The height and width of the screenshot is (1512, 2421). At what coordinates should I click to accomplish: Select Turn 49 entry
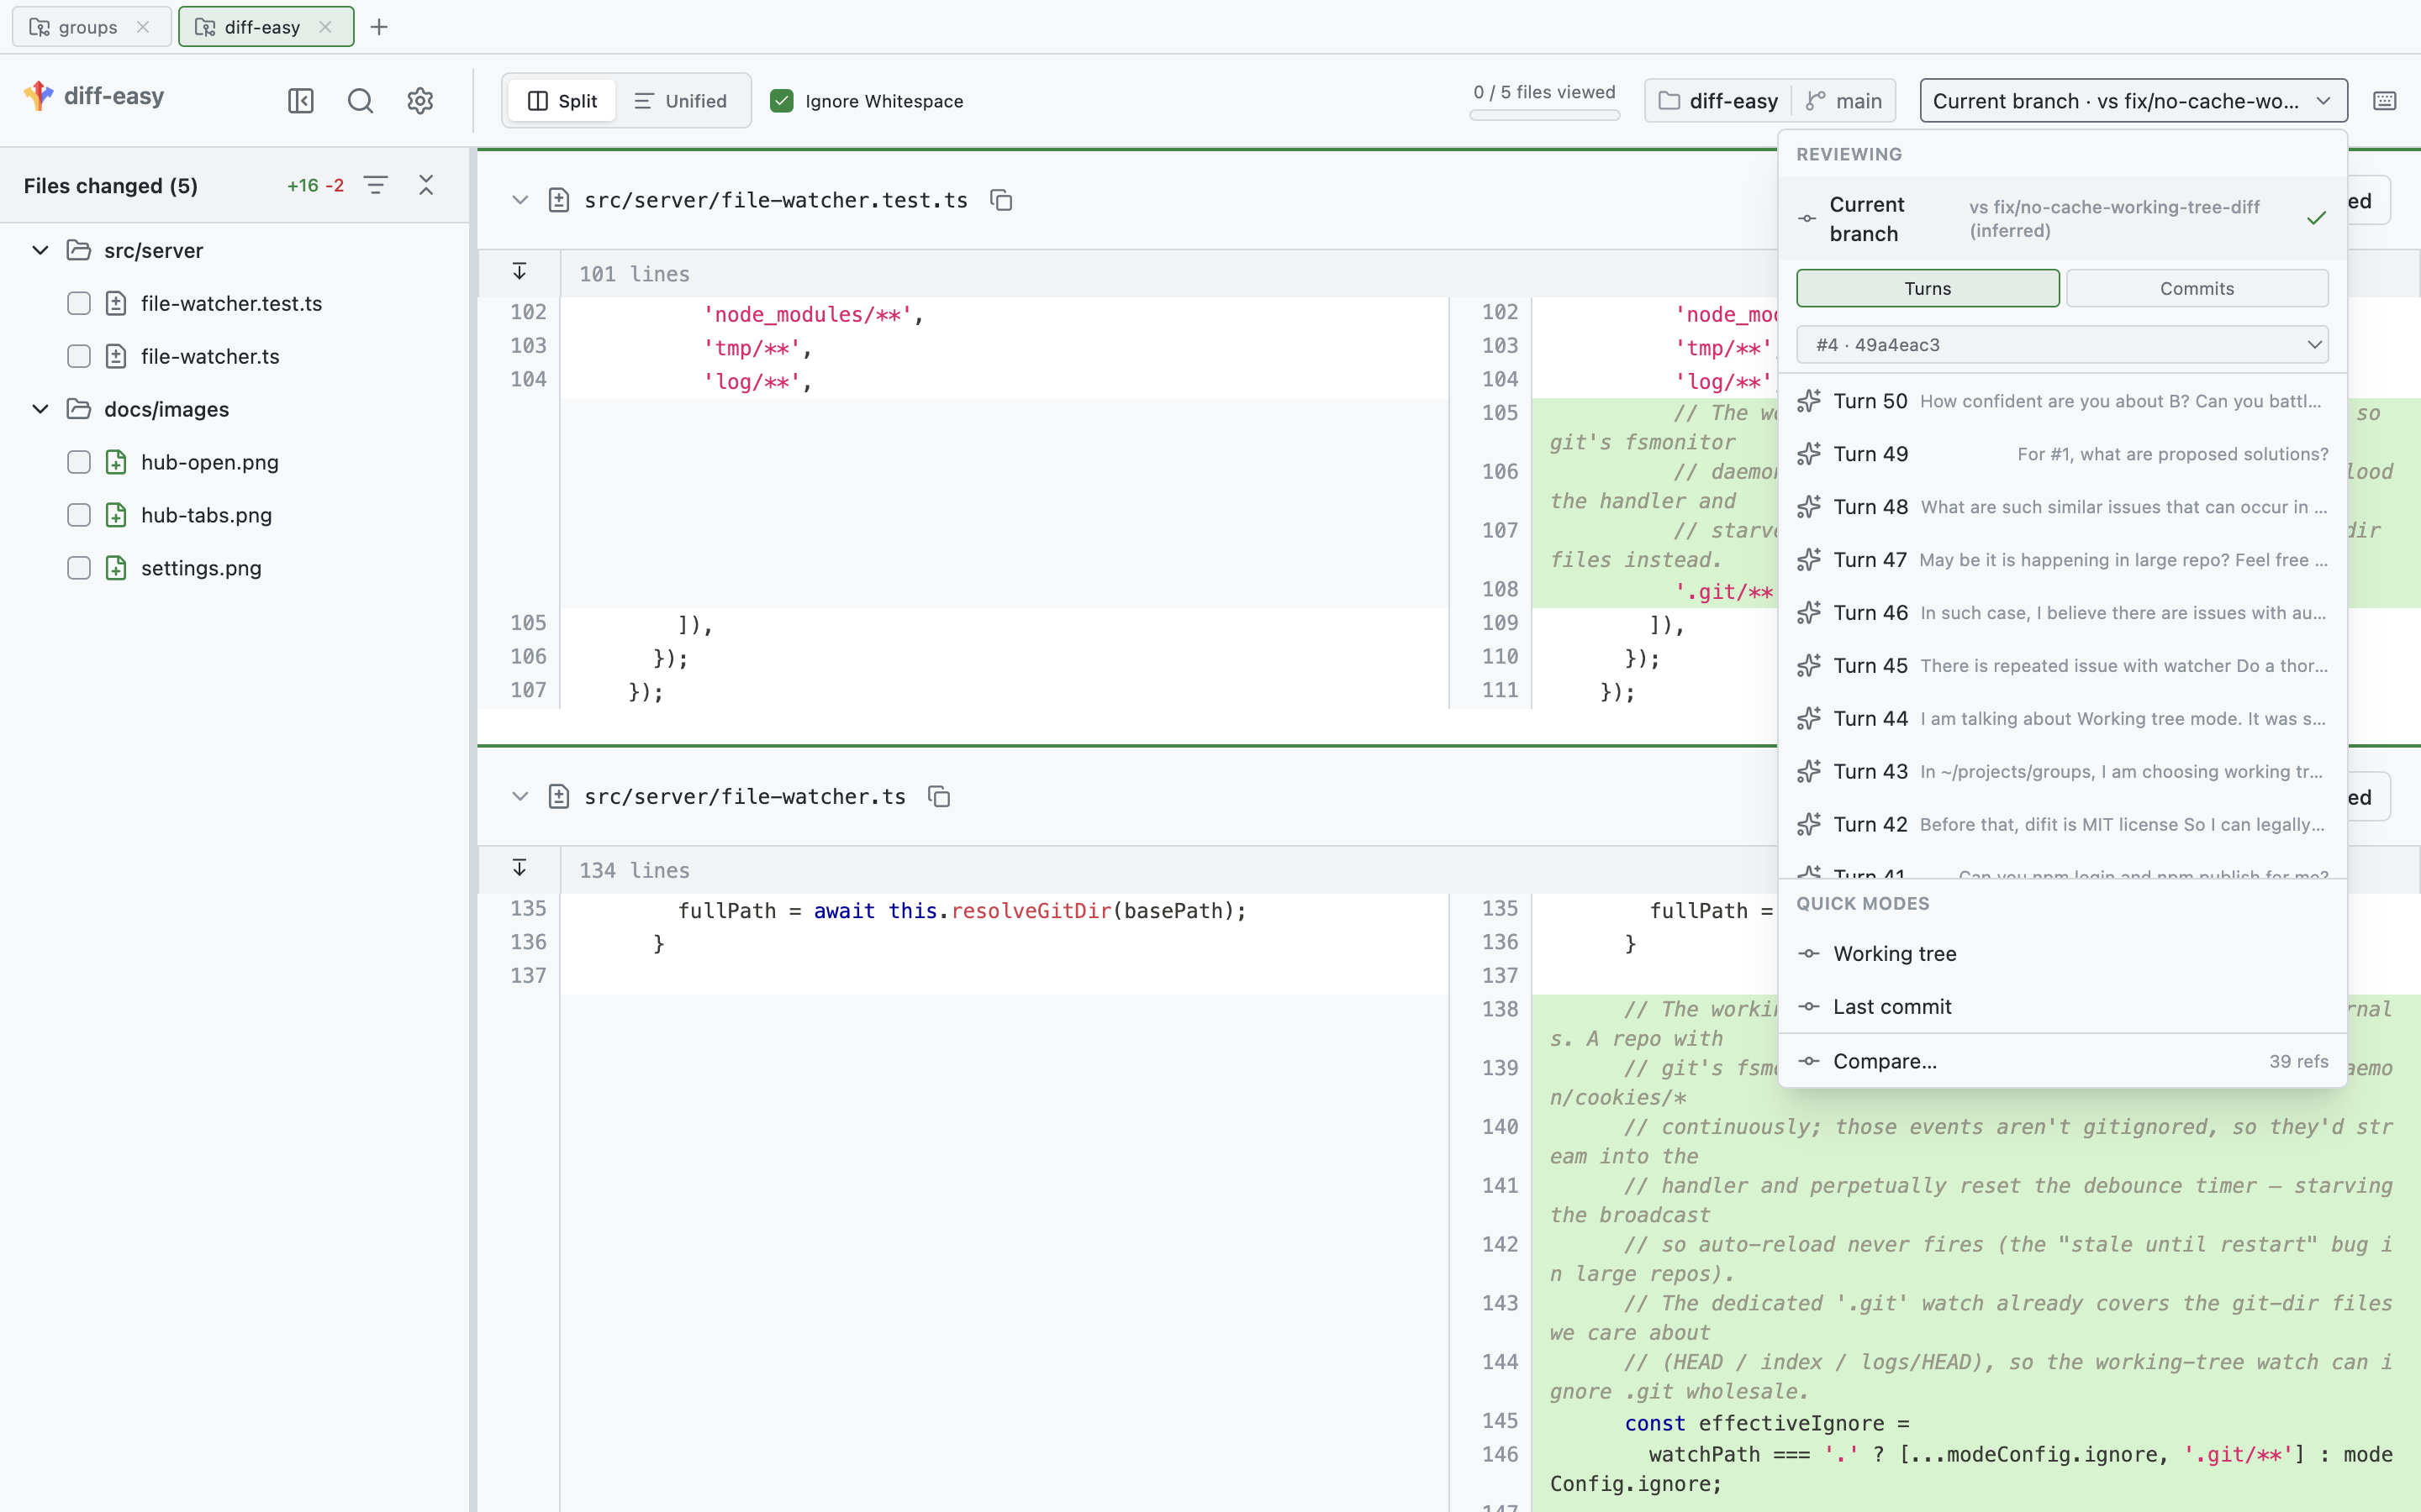[2062, 454]
